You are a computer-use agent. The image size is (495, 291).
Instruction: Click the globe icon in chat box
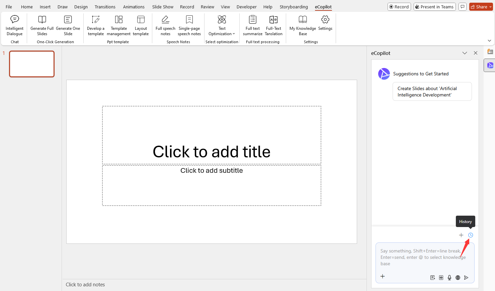coord(458,277)
